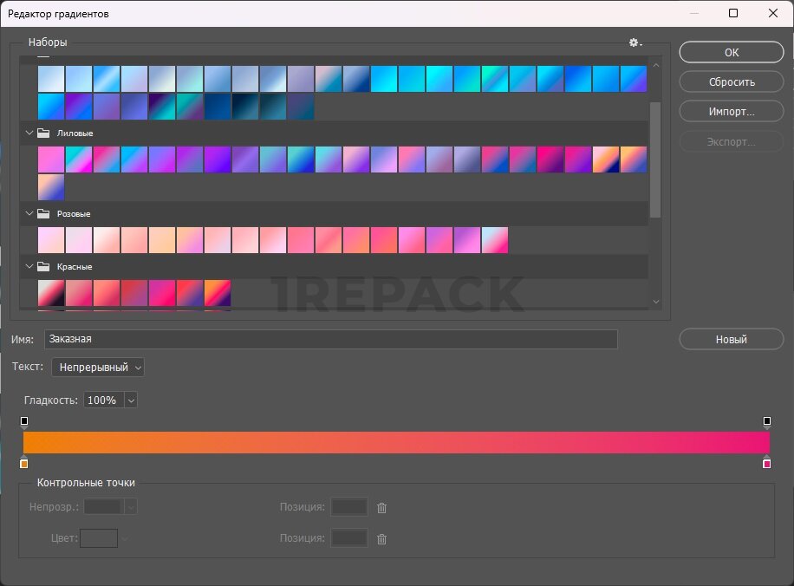Select the left opacity stop above gradient
This screenshot has width=794, height=586.
point(24,421)
